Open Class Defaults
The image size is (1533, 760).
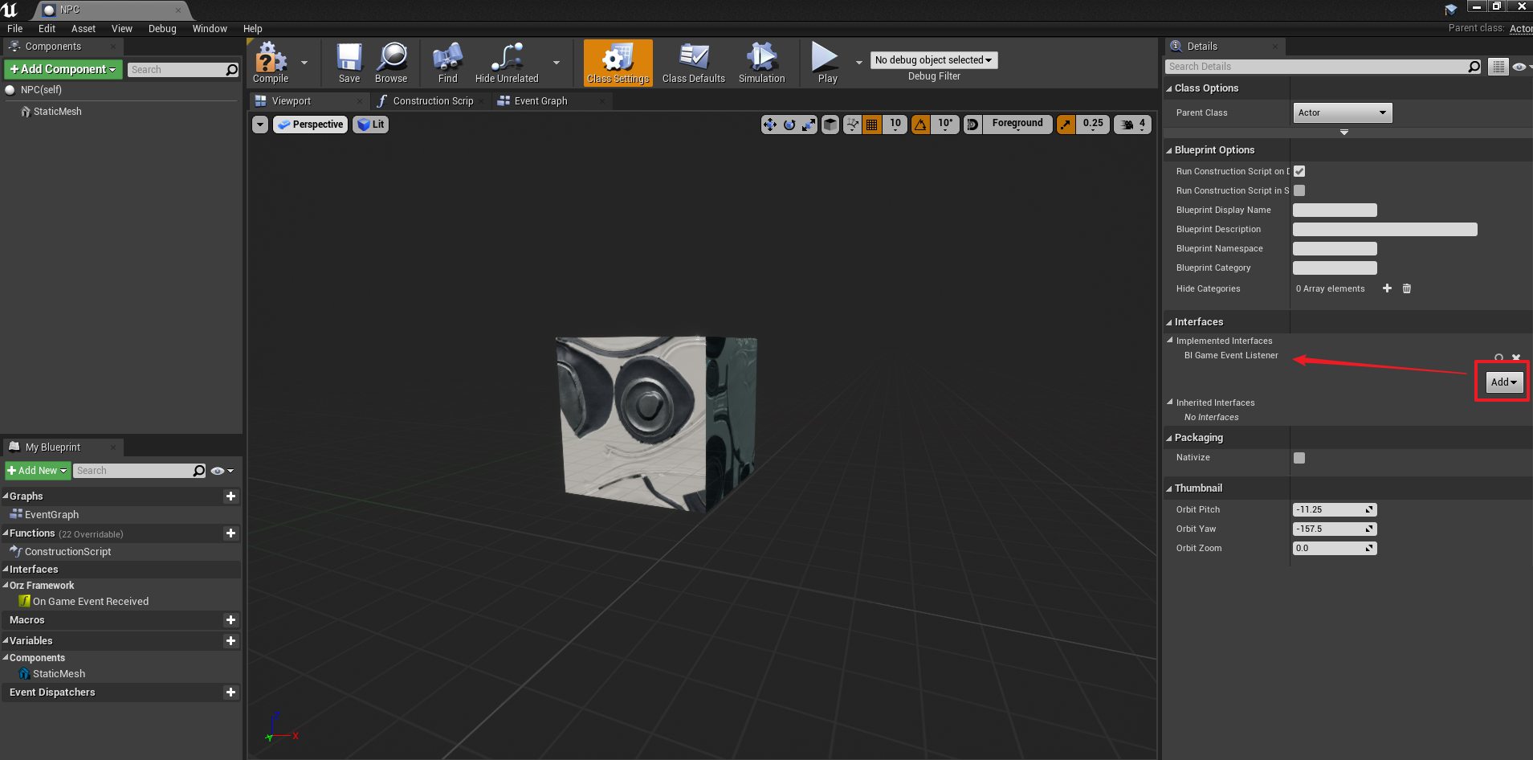click(694, 63)
